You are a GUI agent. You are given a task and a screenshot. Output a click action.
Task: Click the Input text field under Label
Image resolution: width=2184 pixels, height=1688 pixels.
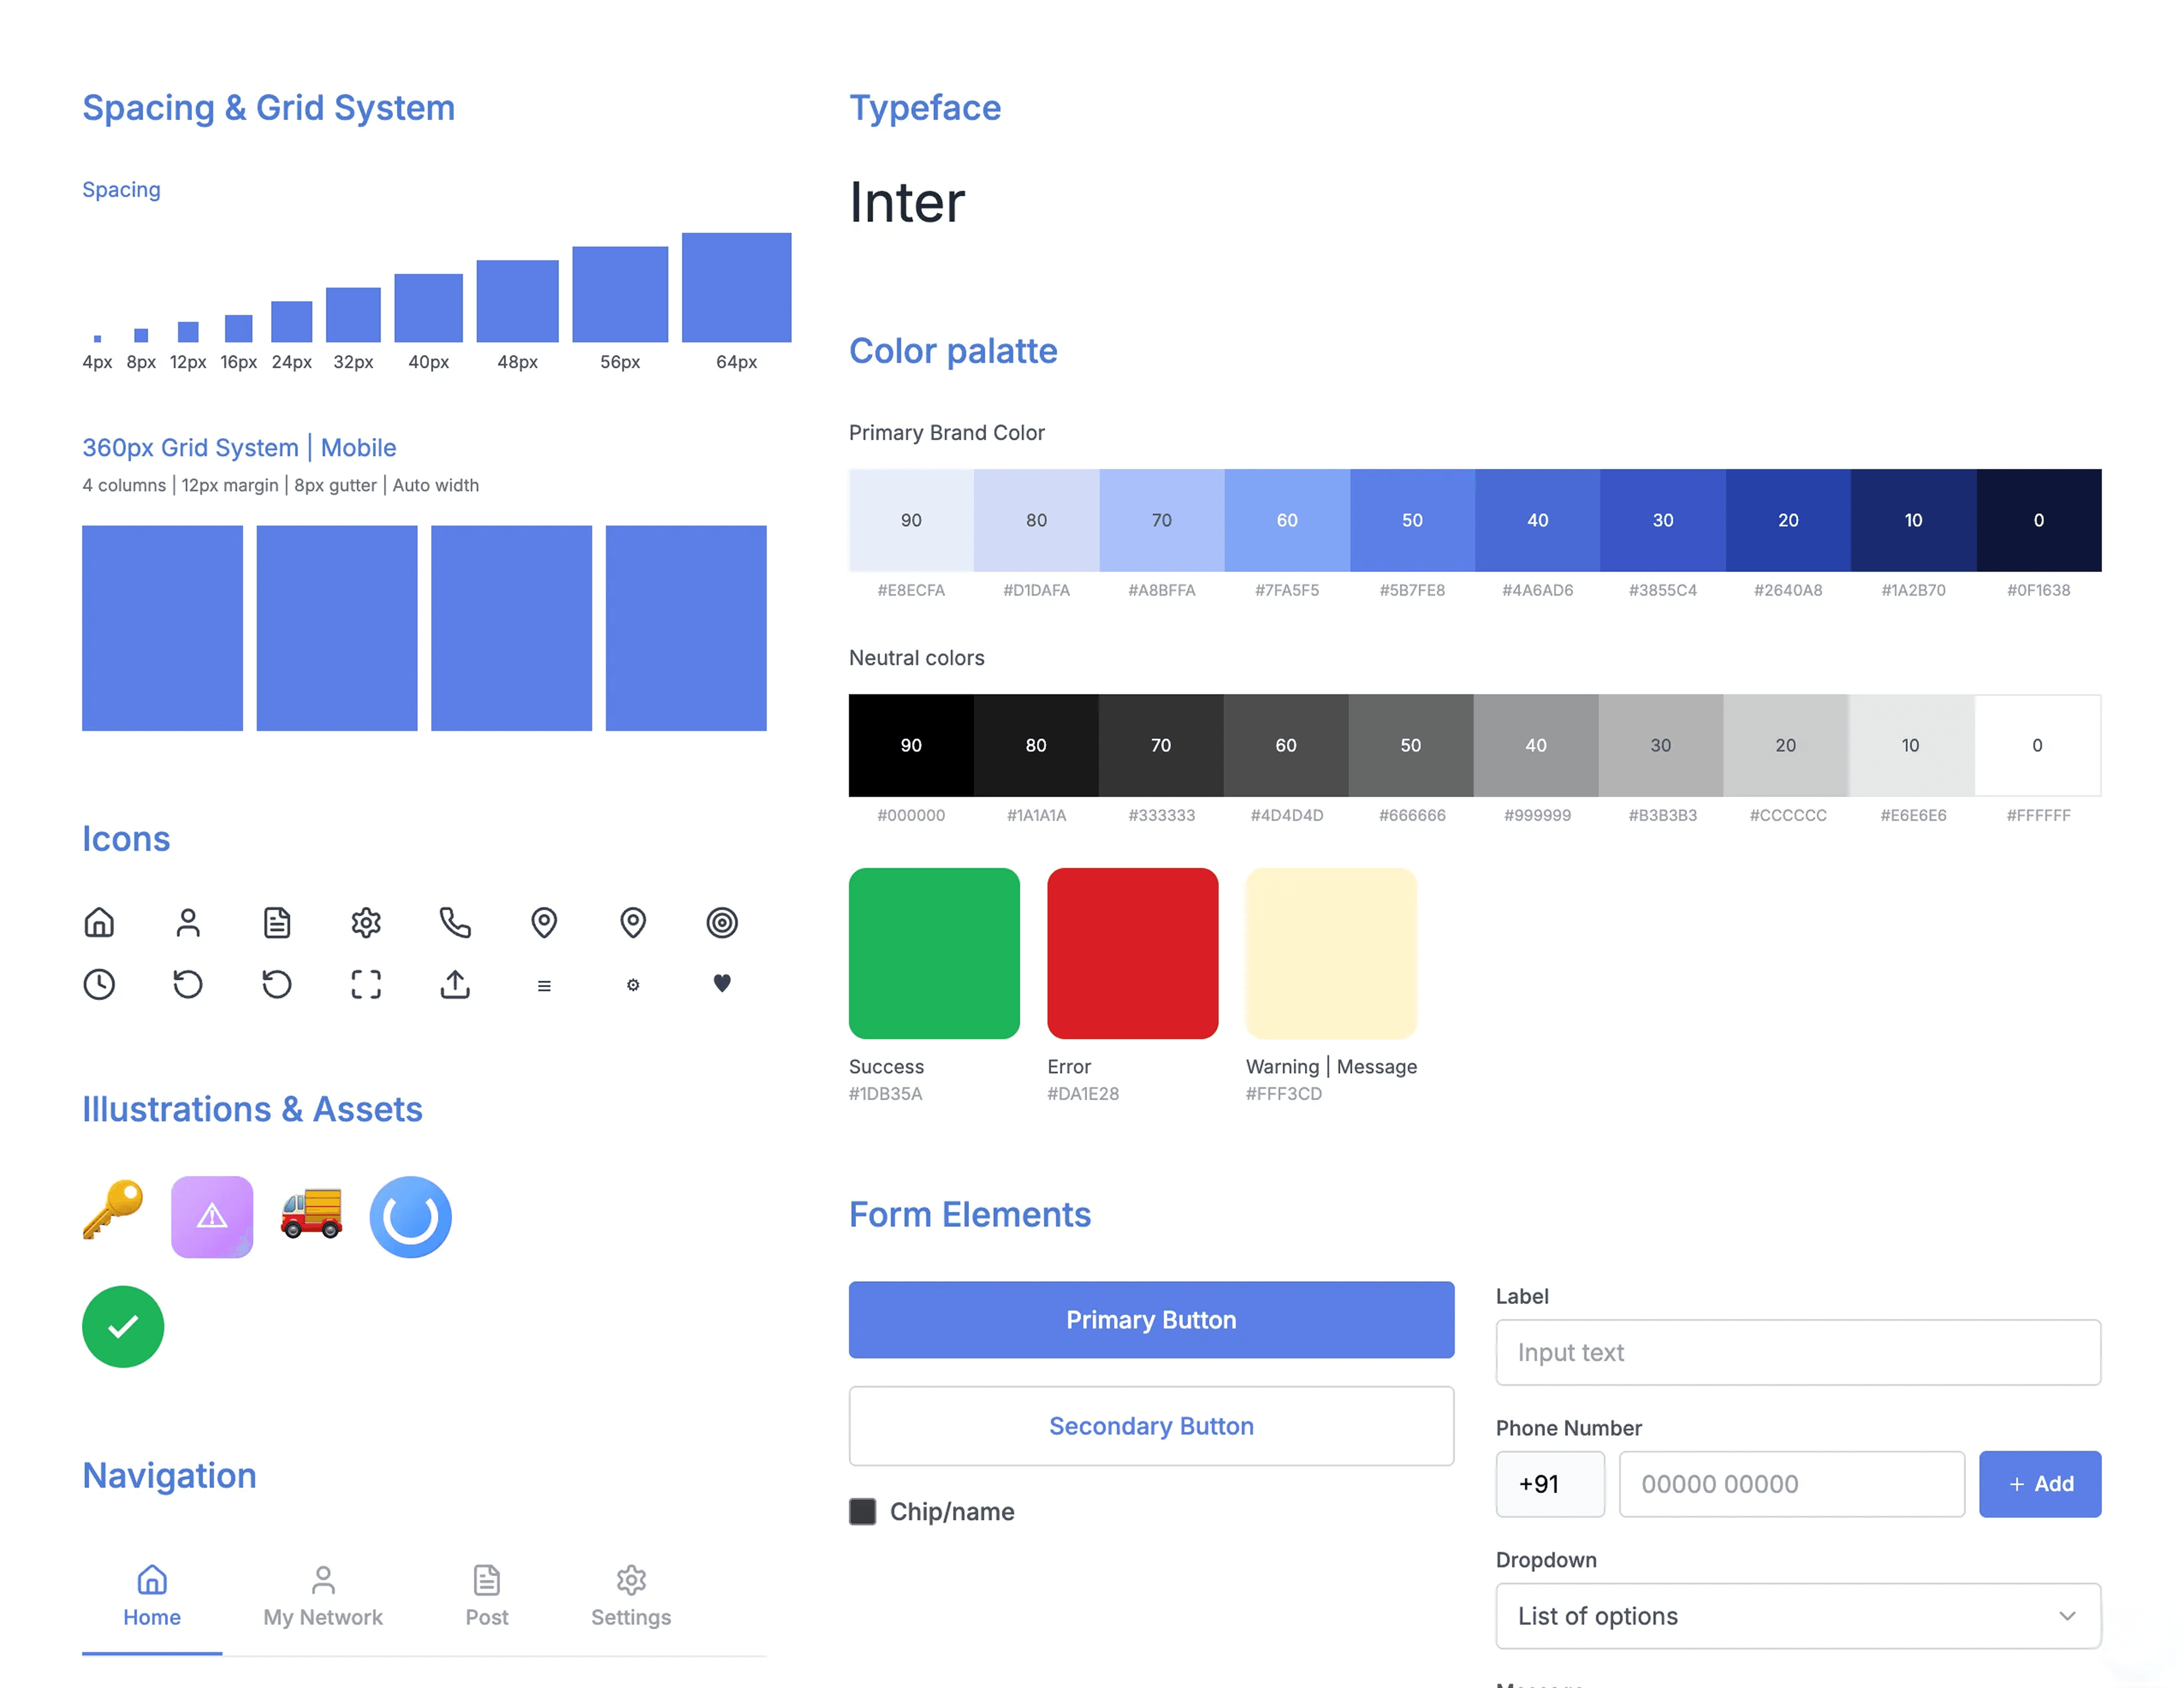[1797, 1352]
